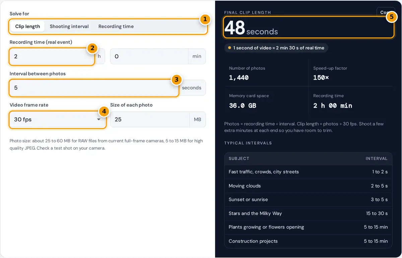Viewport: 402px width, 258px height.
Task: Click the recording time minutes input field
Action: pyautogui.click(x=149, y=56)
